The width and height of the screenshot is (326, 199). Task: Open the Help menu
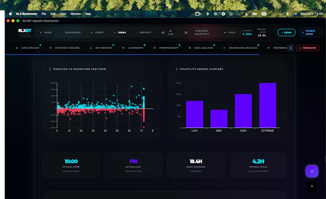[88, 14]
